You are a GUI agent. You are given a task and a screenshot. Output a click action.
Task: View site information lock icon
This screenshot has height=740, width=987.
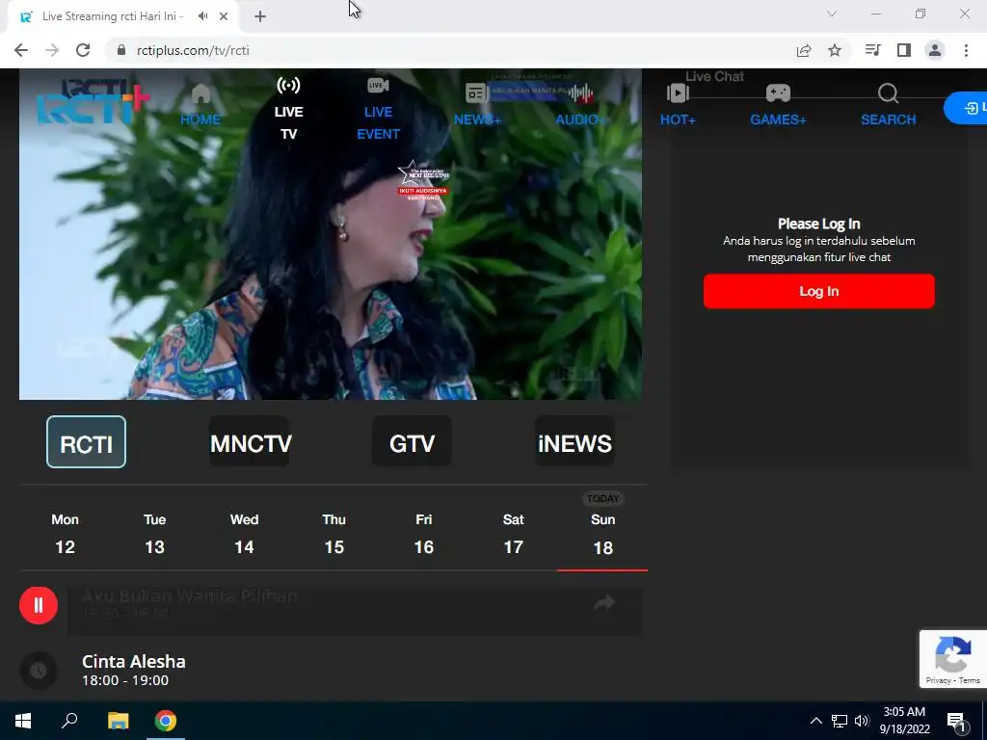[120, 50]
